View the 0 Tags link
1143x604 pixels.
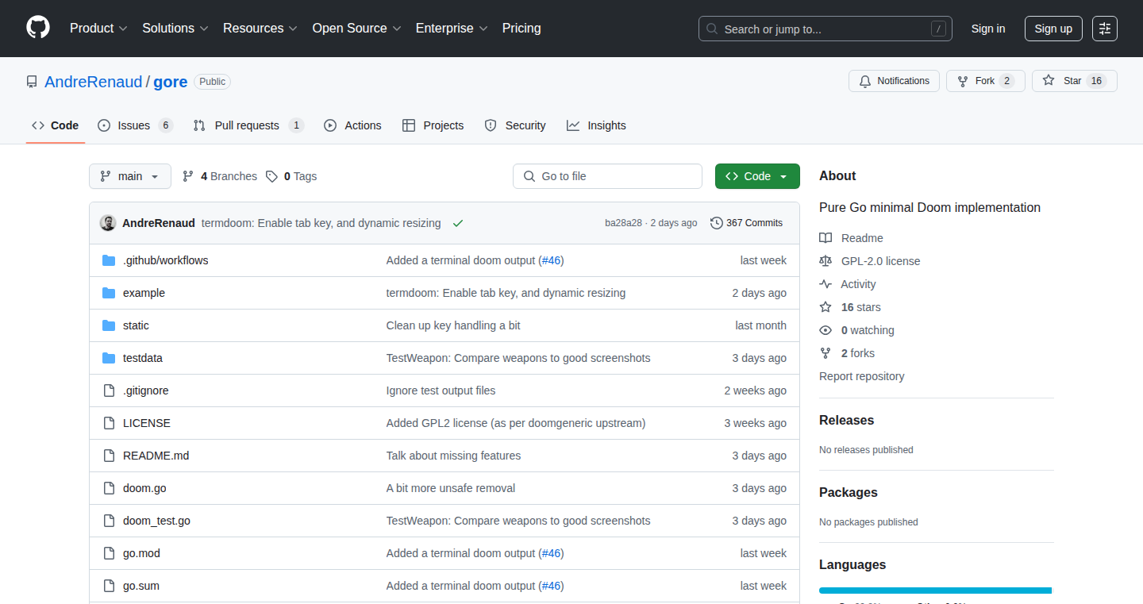(x=291, y=176)
